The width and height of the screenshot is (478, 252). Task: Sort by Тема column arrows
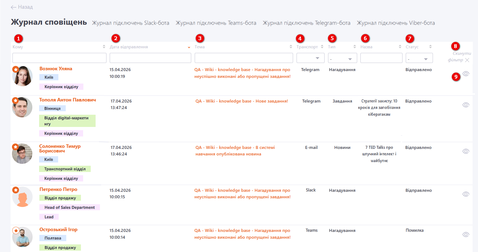click(x=291, y=47)
